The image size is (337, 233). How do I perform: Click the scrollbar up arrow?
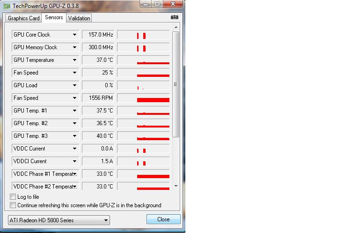point(176,27)
